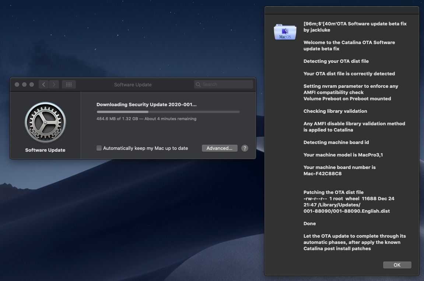Enable Automatically keep my Mac up to date
The image size is (424, 281).
(x=99, y=148)
